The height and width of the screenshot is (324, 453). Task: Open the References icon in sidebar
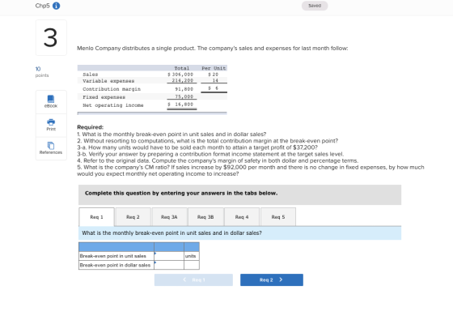pyautogui.click(x=51, y=145)
